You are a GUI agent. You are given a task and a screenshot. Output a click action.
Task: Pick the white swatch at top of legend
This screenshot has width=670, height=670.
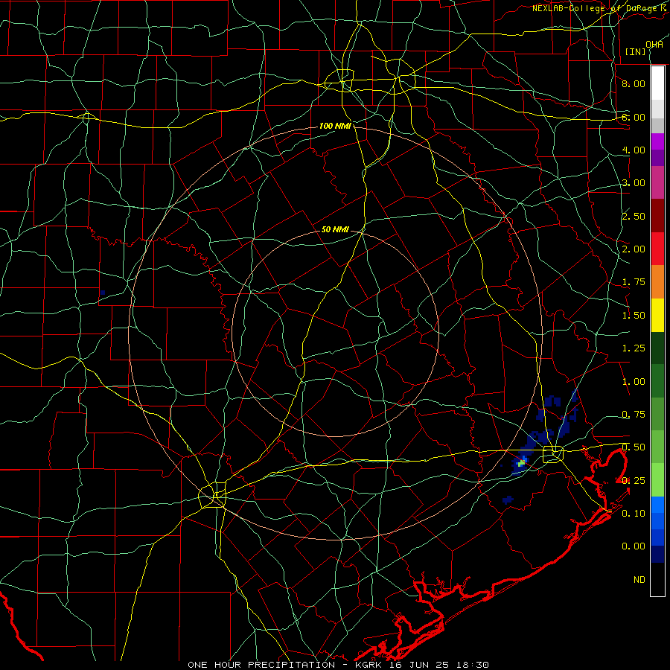[657, 83]
